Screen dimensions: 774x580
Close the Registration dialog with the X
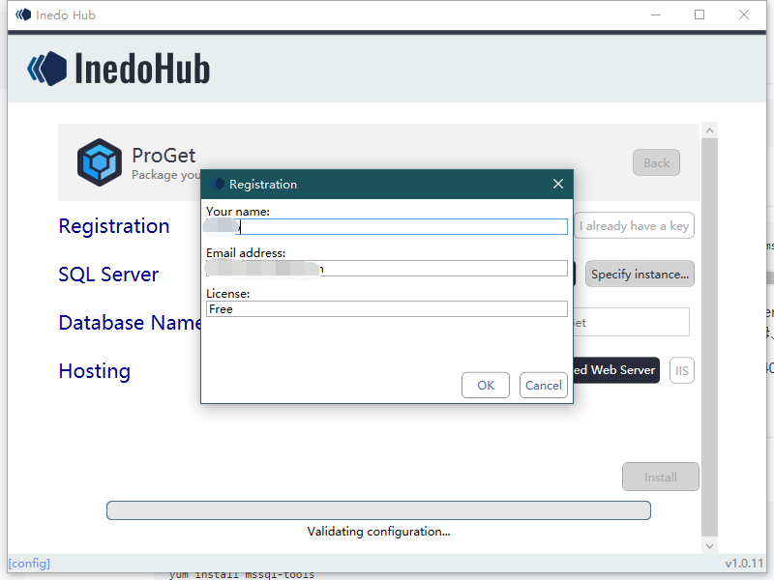coord(558,184)
